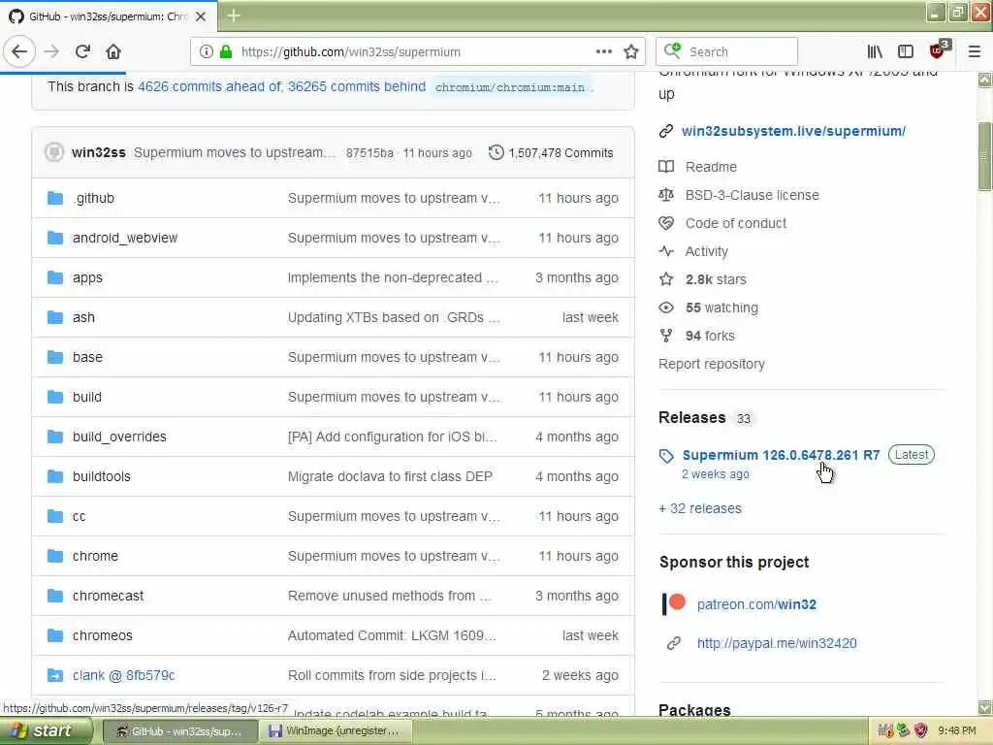
Task: Open 36265 commits behind link
Action: pyautogui.click(x=357, y=86)
